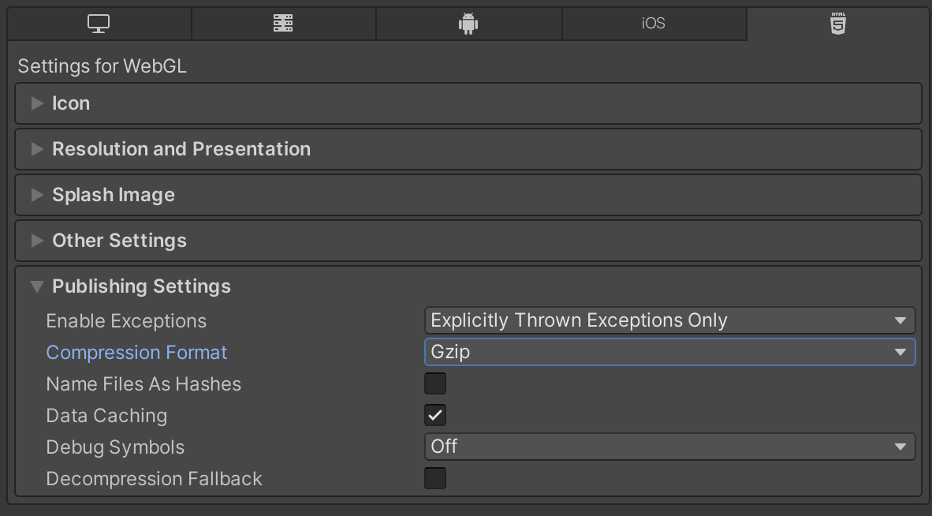Screen dimensions: 932x516
Task: Expand the Splash Image section
Action: click(x=37, y=194)
